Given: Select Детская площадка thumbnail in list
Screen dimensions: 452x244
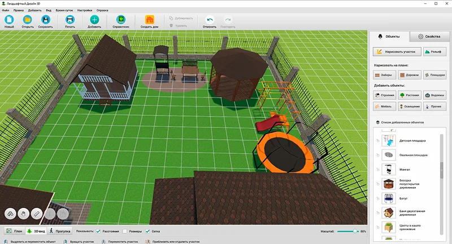Looking at the screenshot, I should tap(389, 141).
